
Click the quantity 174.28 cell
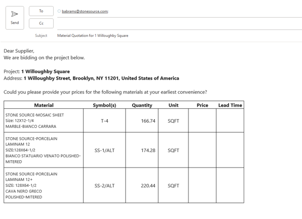coord(142,150)
